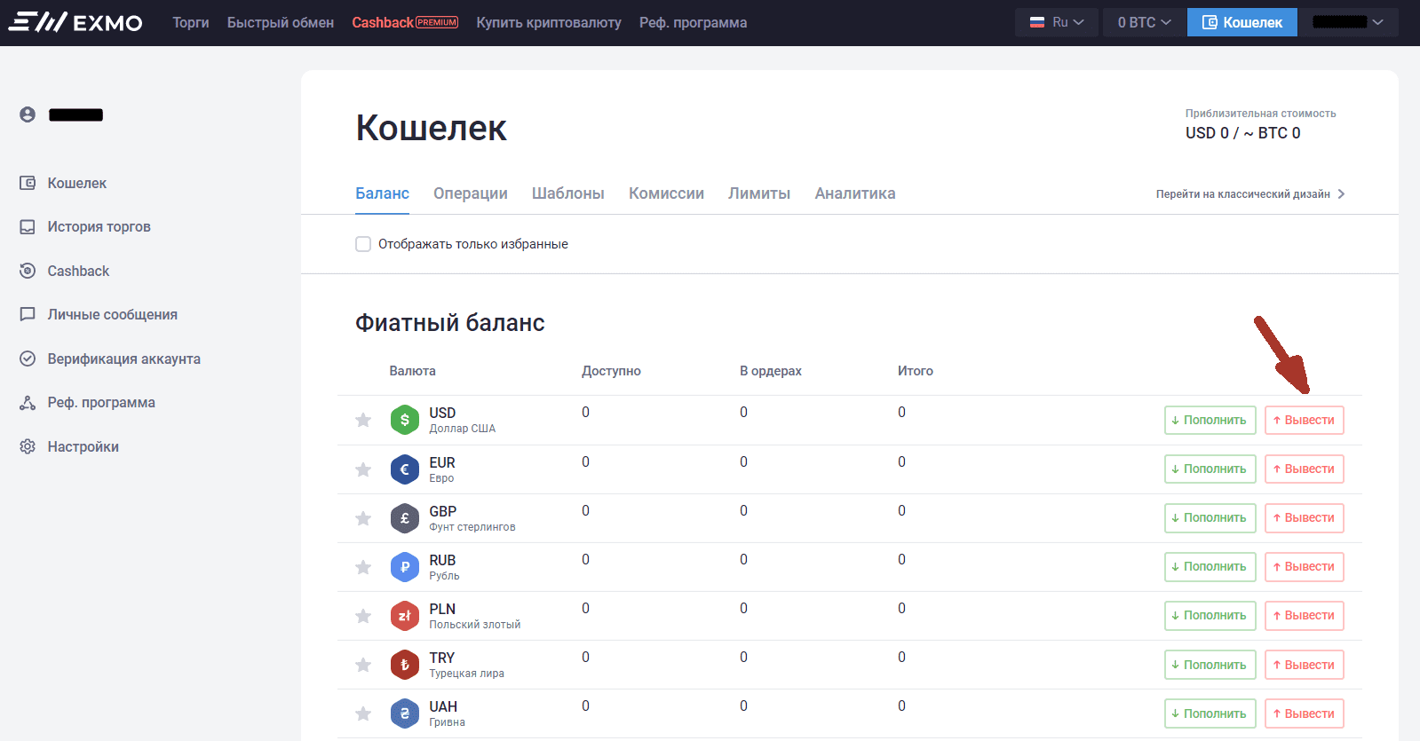Click the Личные сообщения message icon
This screenshot has width=1420, height=741.
28,315
